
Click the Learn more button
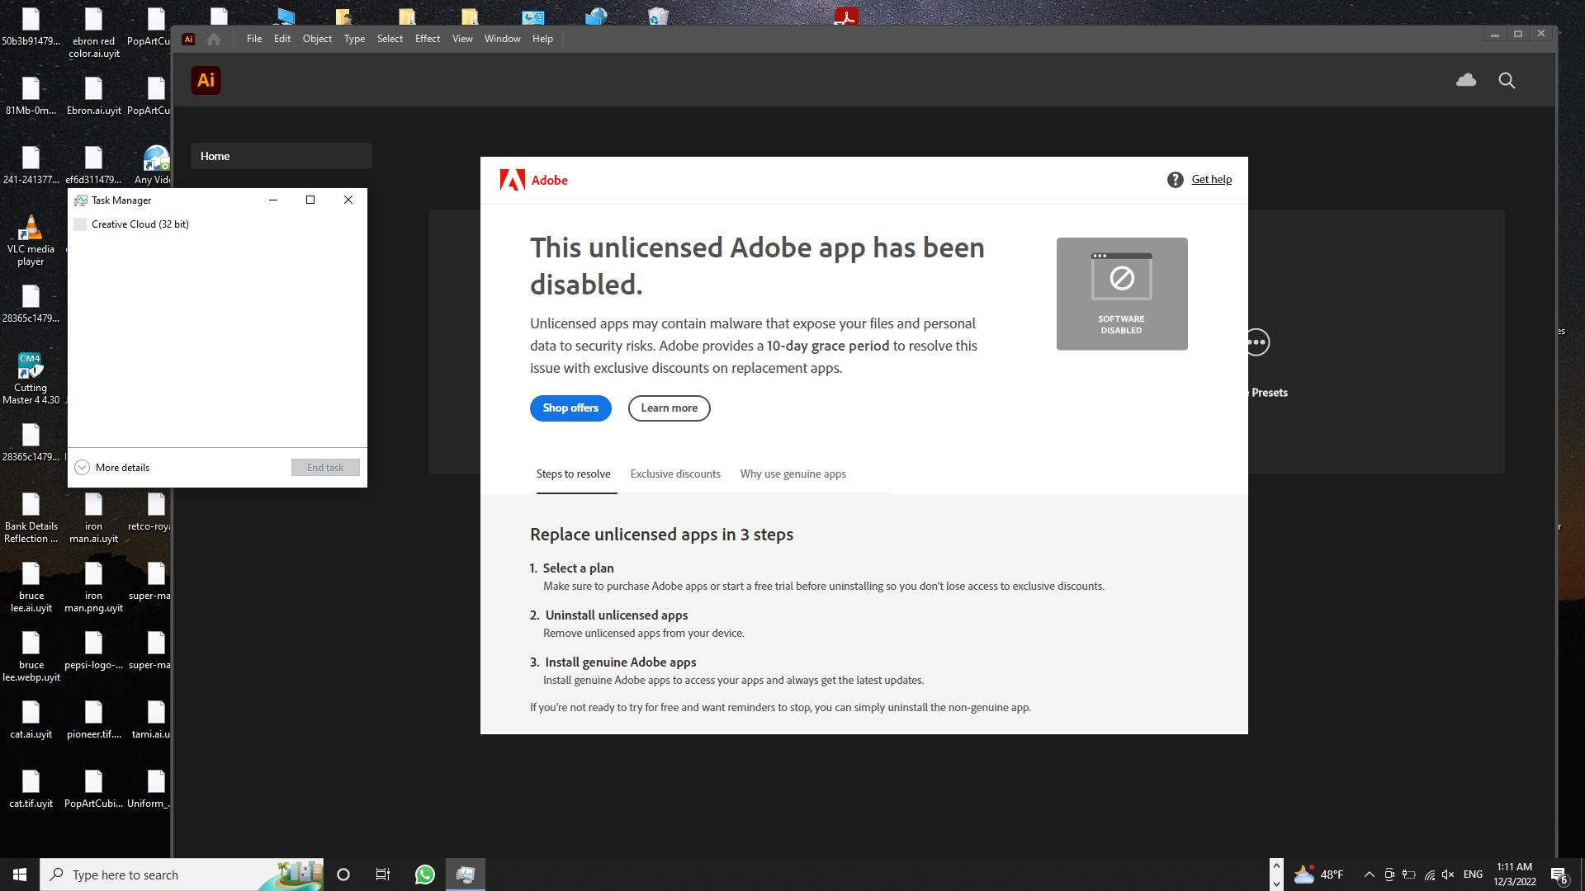pos(669,408)
